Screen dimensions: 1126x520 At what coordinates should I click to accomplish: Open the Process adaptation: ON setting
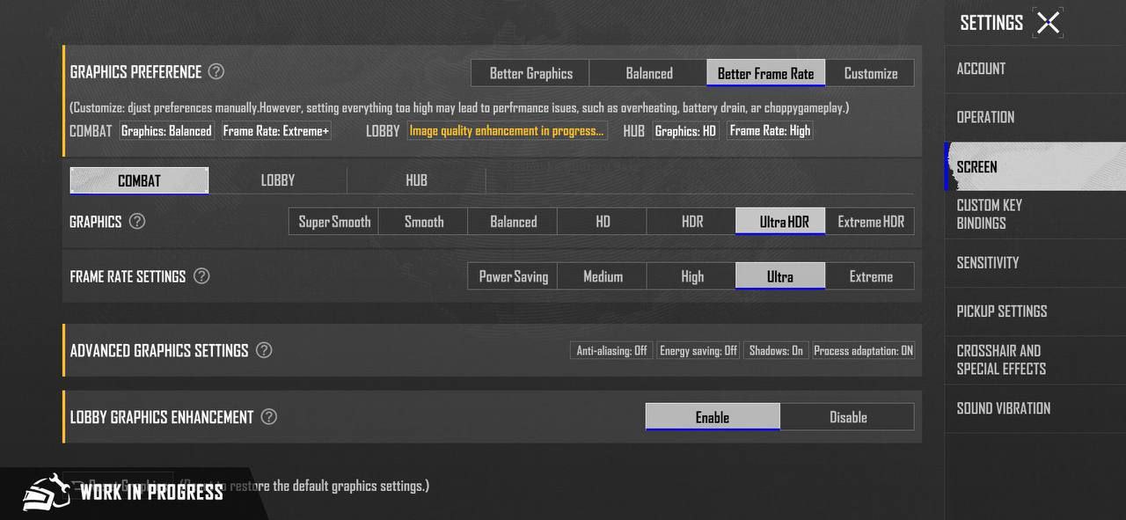[x=863, y=350]
